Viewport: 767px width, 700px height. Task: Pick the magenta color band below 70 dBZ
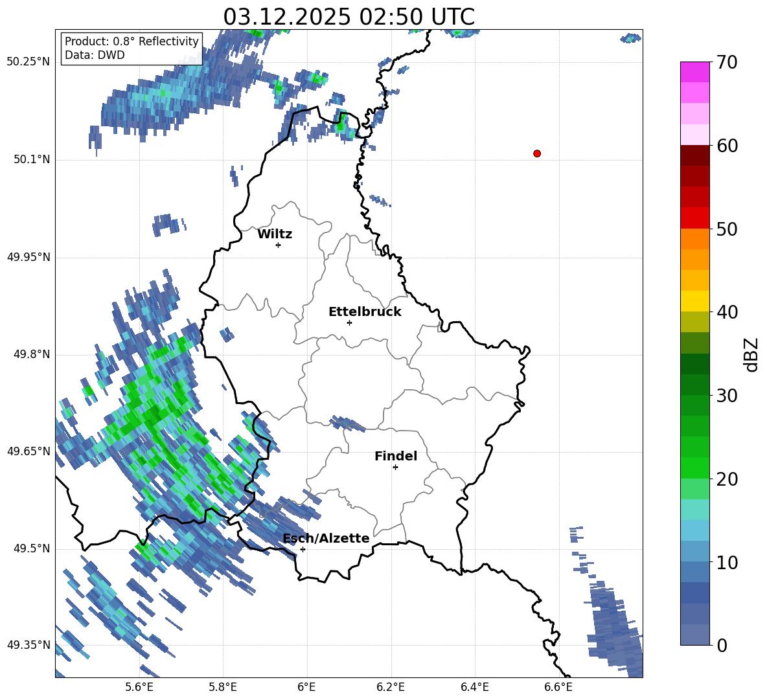pos(694,72)
